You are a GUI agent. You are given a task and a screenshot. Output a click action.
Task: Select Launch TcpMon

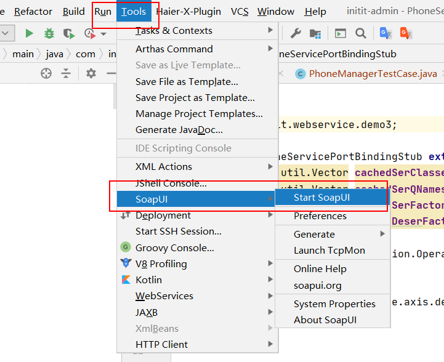coord(333,250)
